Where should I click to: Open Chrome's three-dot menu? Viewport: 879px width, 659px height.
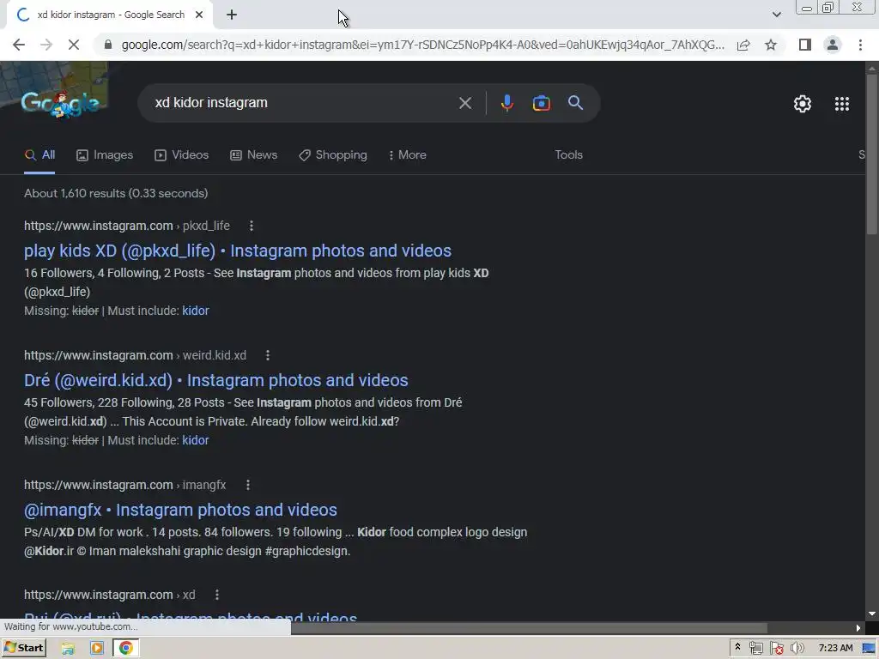tap(860, 45)
